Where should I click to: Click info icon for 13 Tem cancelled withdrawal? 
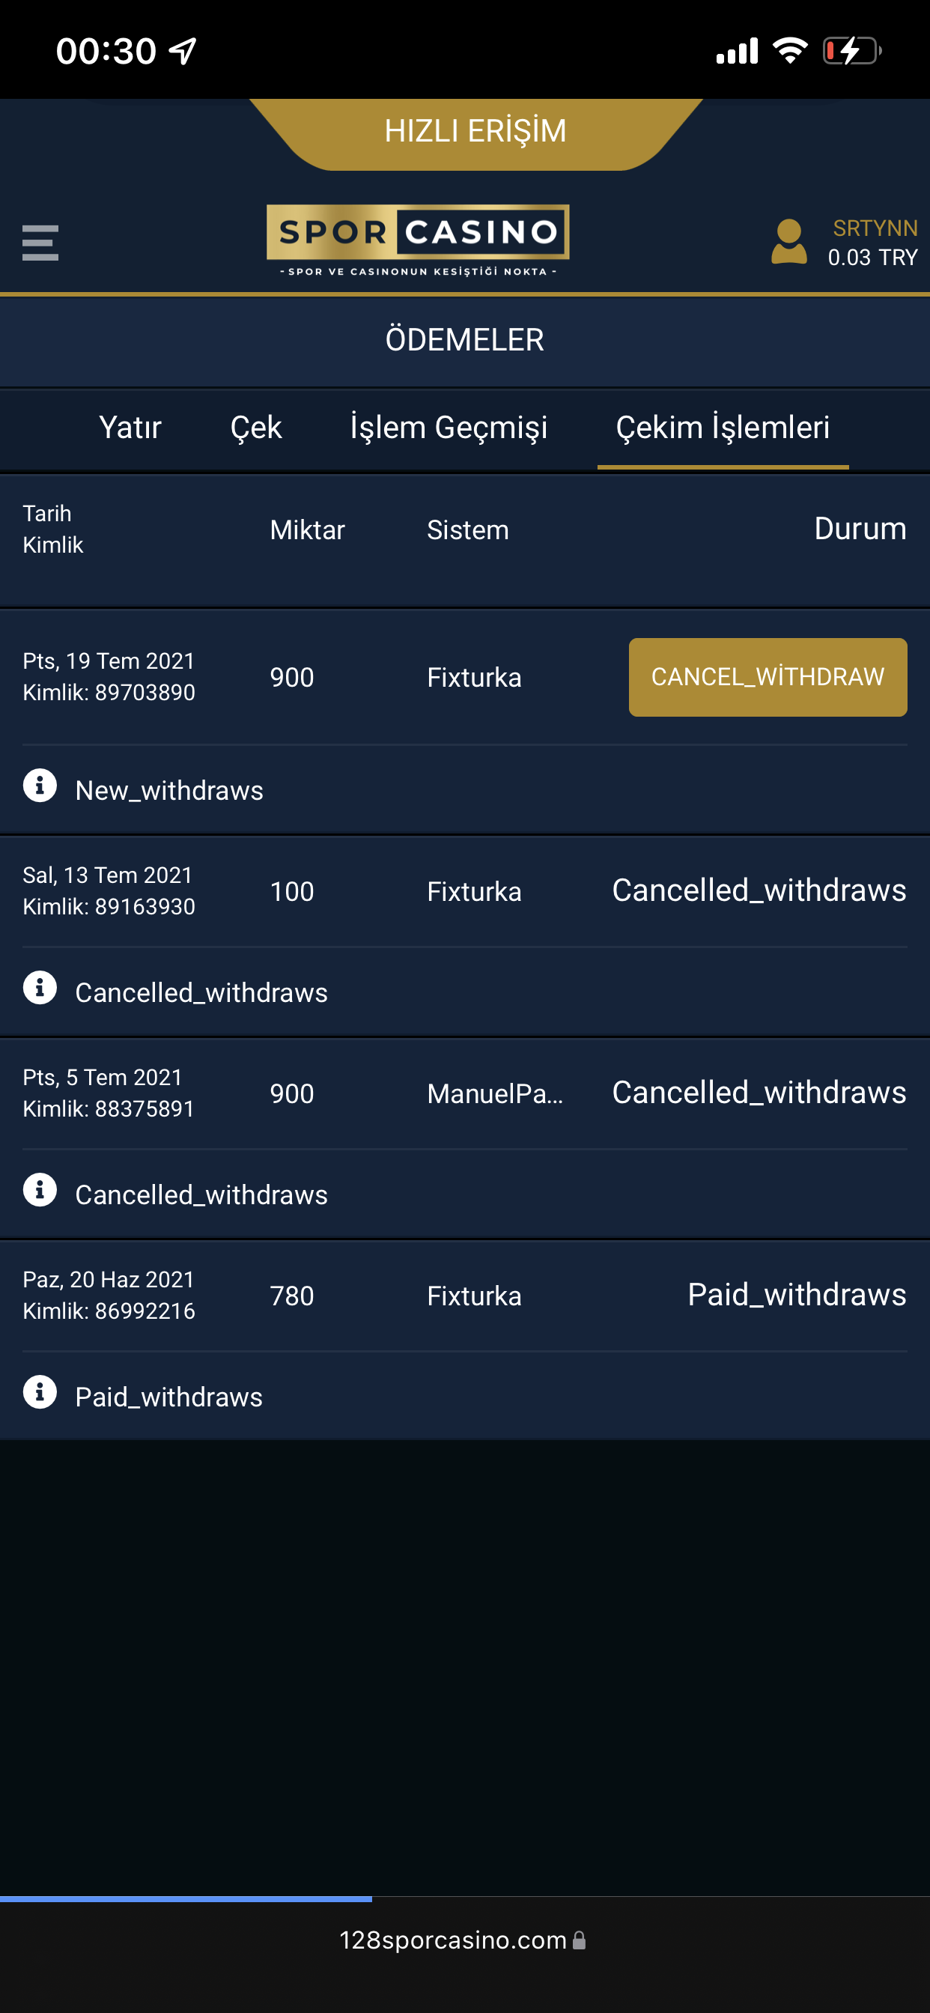pyautogui.click(x=40, y=987)
